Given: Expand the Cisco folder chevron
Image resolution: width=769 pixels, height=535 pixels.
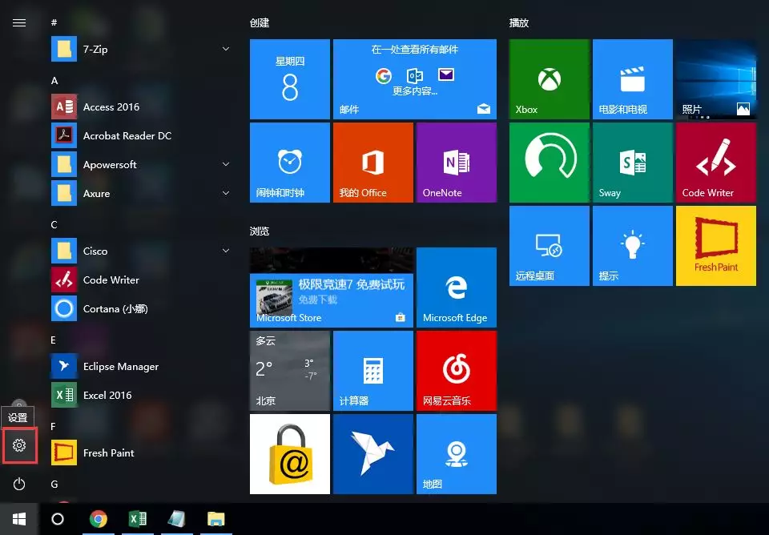Looking at the screenshot, I should (x=226, y=251).
